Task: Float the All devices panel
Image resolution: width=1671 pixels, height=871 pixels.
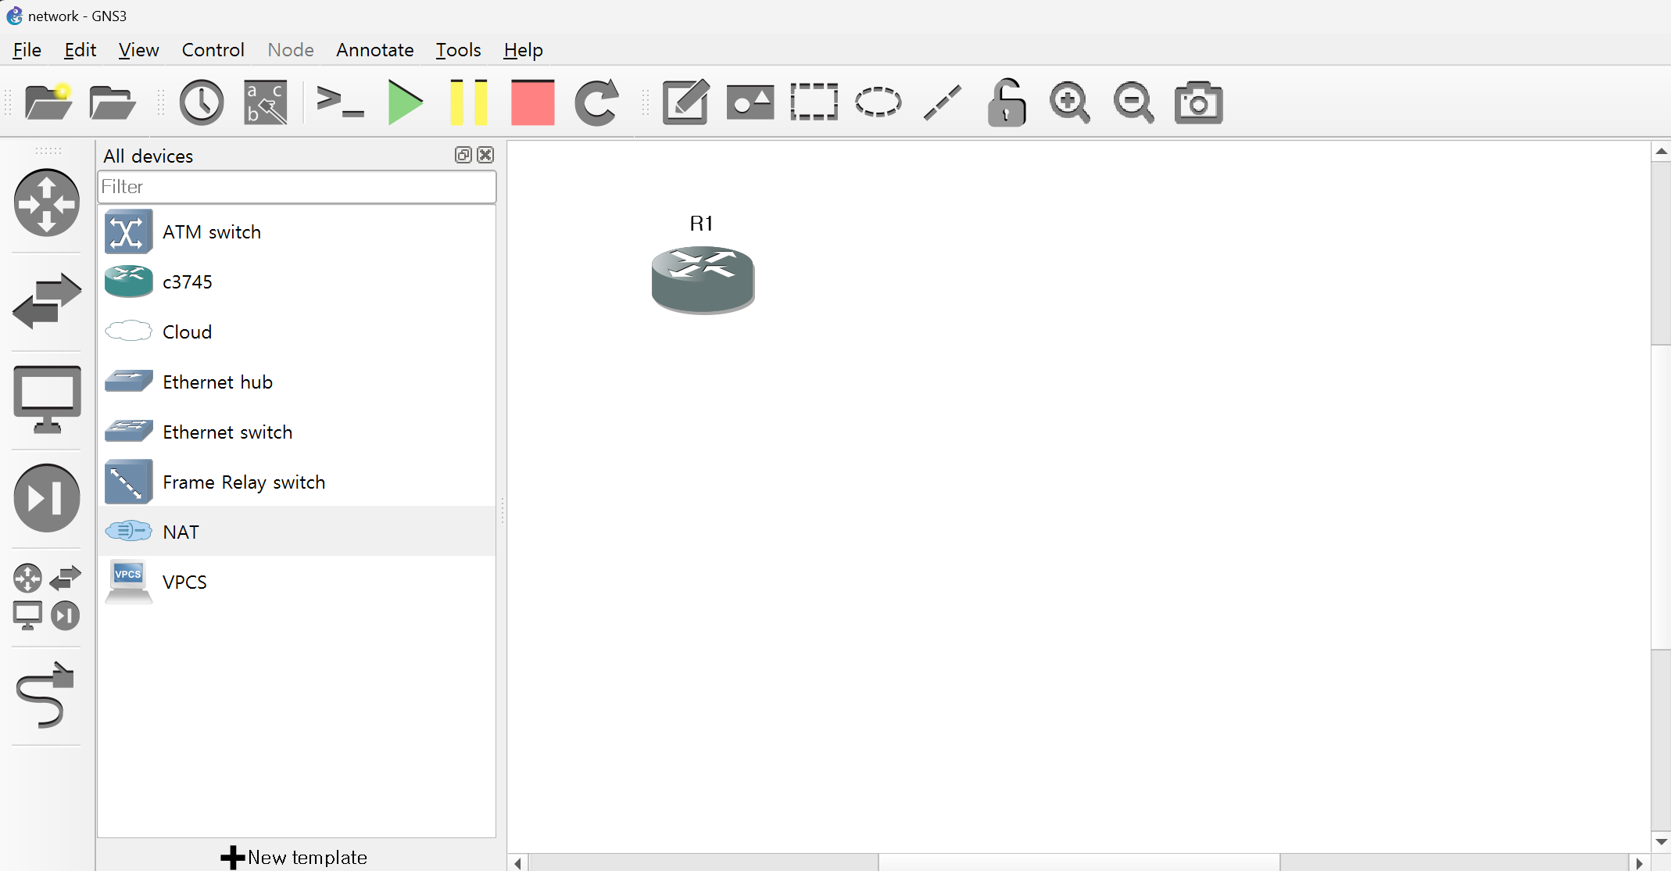Action: point(463,155)
